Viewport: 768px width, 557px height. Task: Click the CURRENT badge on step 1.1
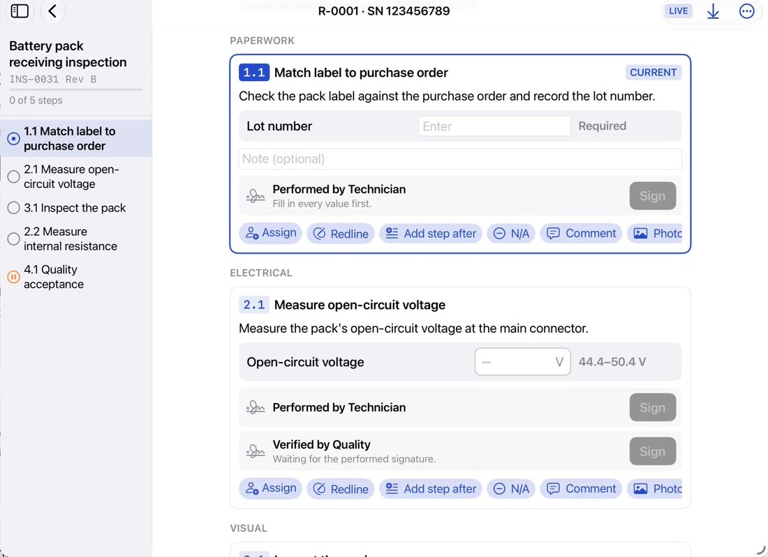[653, 73]
